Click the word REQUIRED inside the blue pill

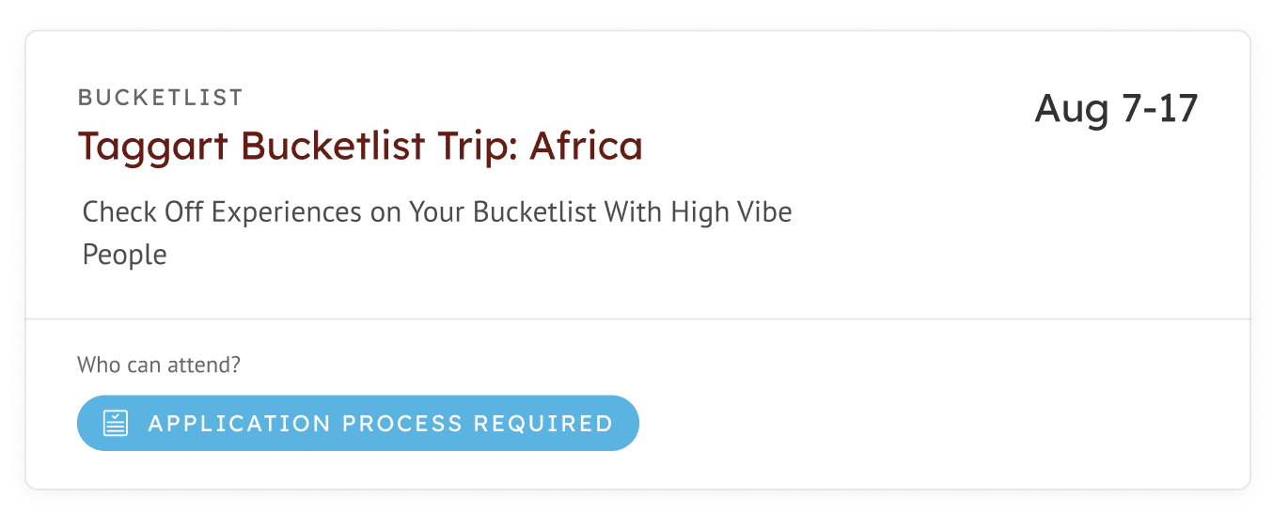[543, 423]
